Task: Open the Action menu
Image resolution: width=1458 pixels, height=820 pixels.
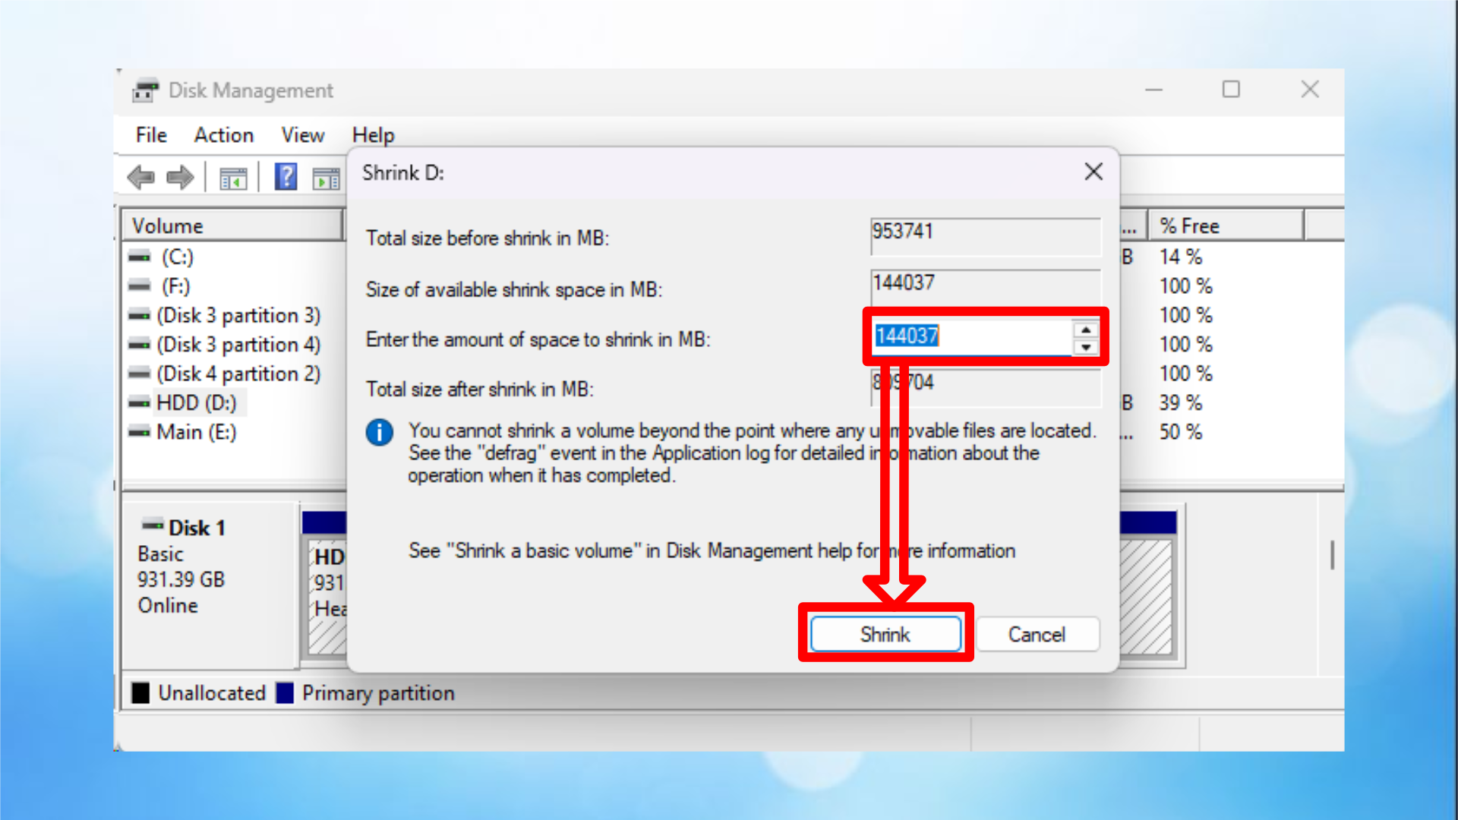Action: (x=223, y=135)
